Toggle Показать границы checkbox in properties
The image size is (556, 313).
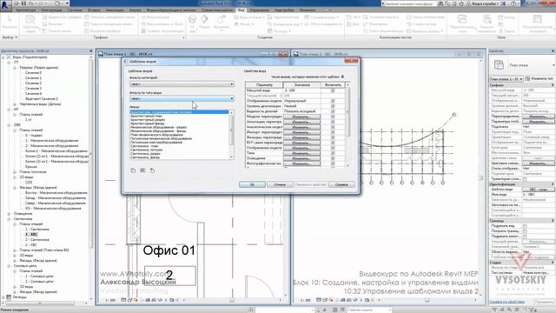525,231
